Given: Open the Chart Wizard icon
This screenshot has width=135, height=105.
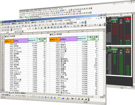Looking at the screenshot, I should pos(67,23).
